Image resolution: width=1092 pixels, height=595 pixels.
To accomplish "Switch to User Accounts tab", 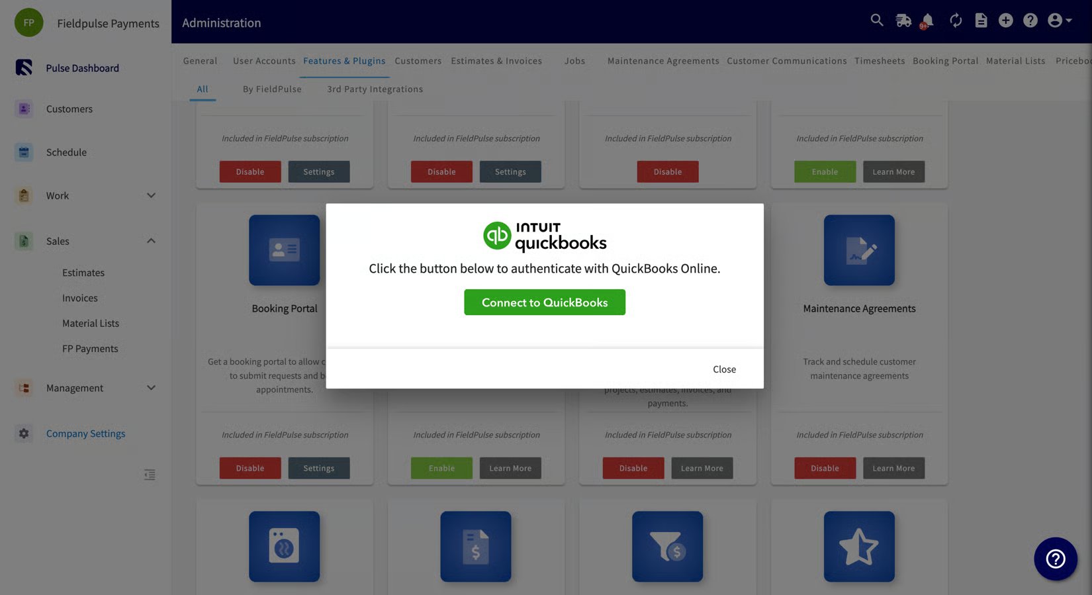I will coord(264,61).
